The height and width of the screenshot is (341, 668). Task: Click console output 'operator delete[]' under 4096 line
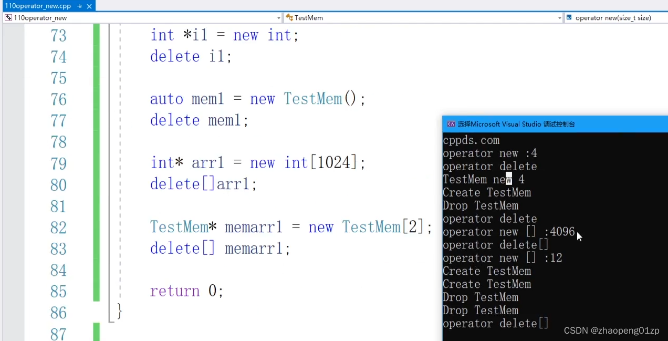coord(496,245)
